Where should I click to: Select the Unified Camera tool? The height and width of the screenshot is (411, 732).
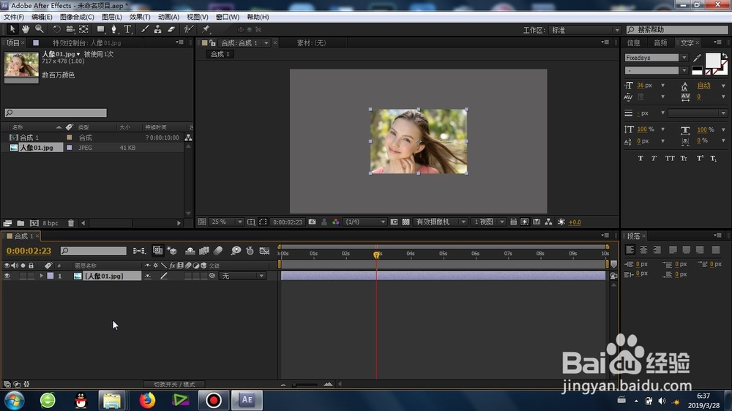click(70, 29)
